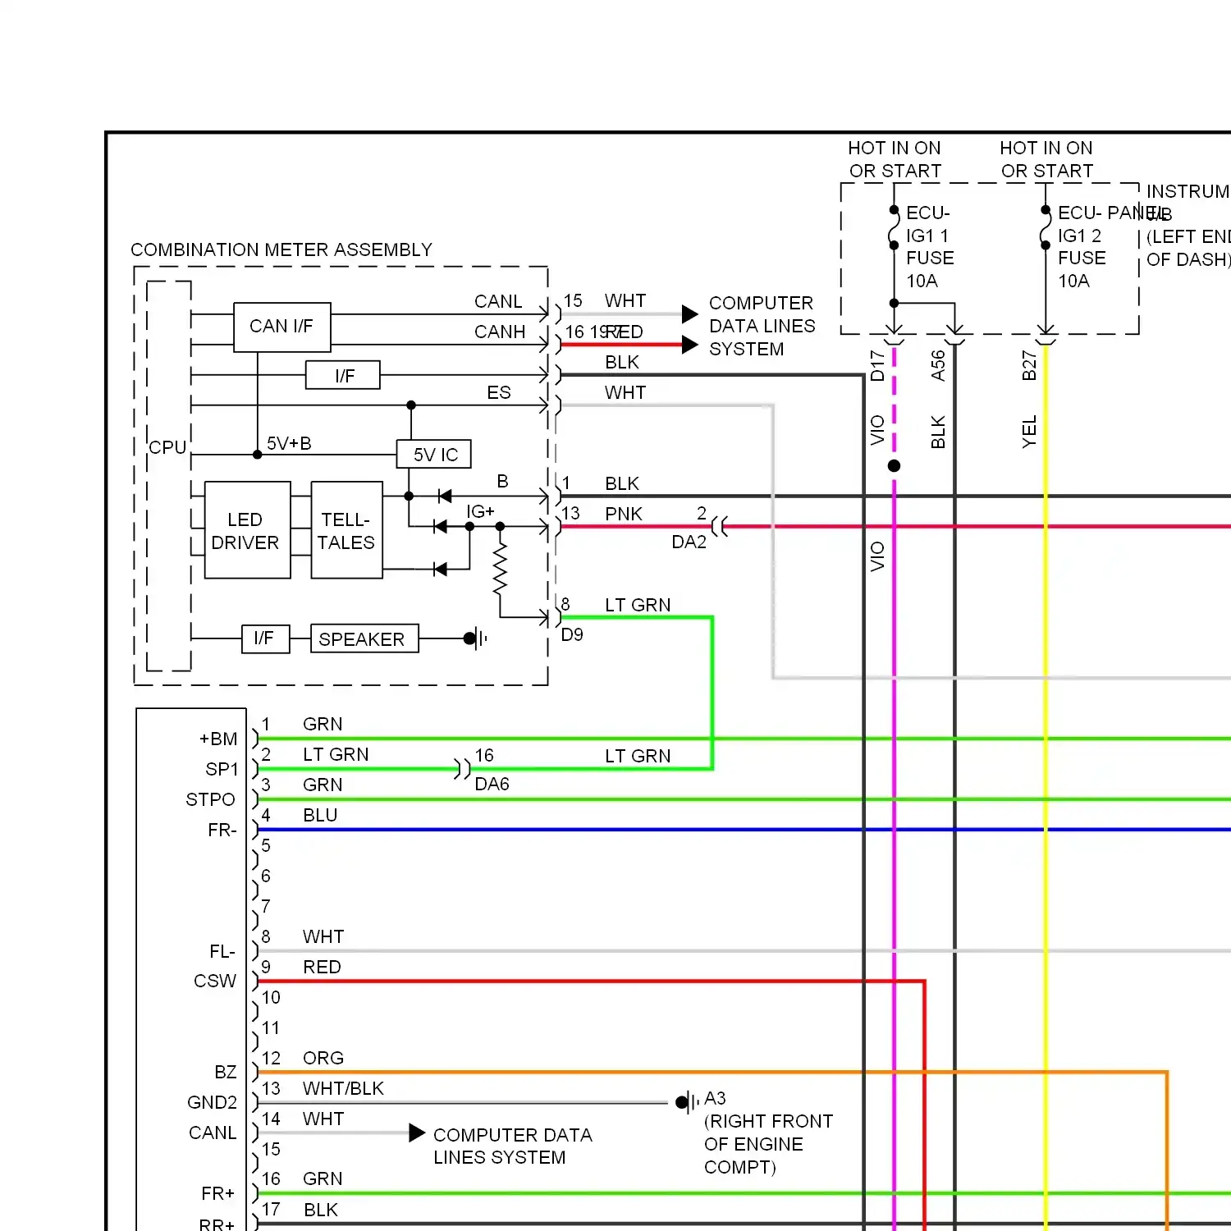Select the CANH terminal label
The width and height of the screenshot is (1231, 1231).
pos(500,332)
